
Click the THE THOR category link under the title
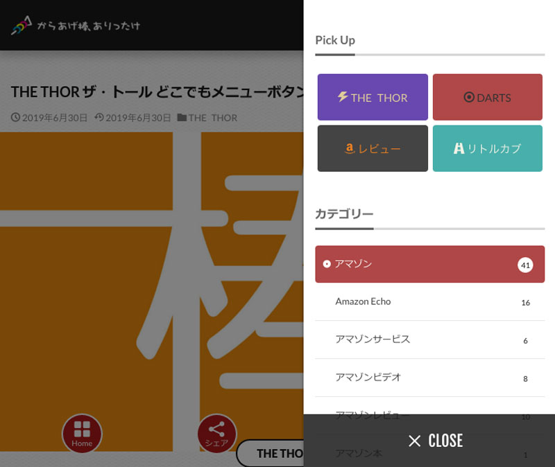[213, 118]
